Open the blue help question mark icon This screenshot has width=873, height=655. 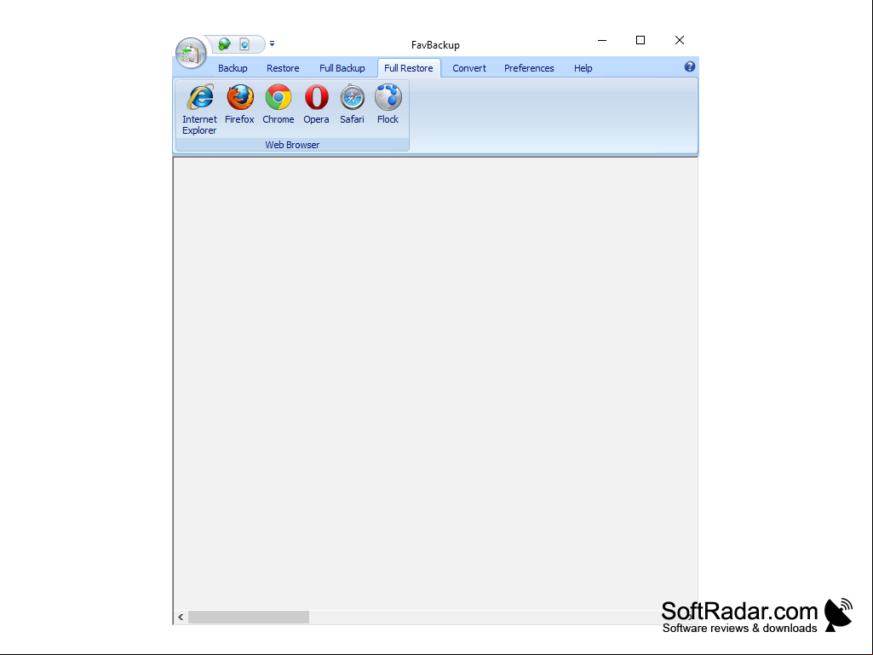click(x=689, y=66)
